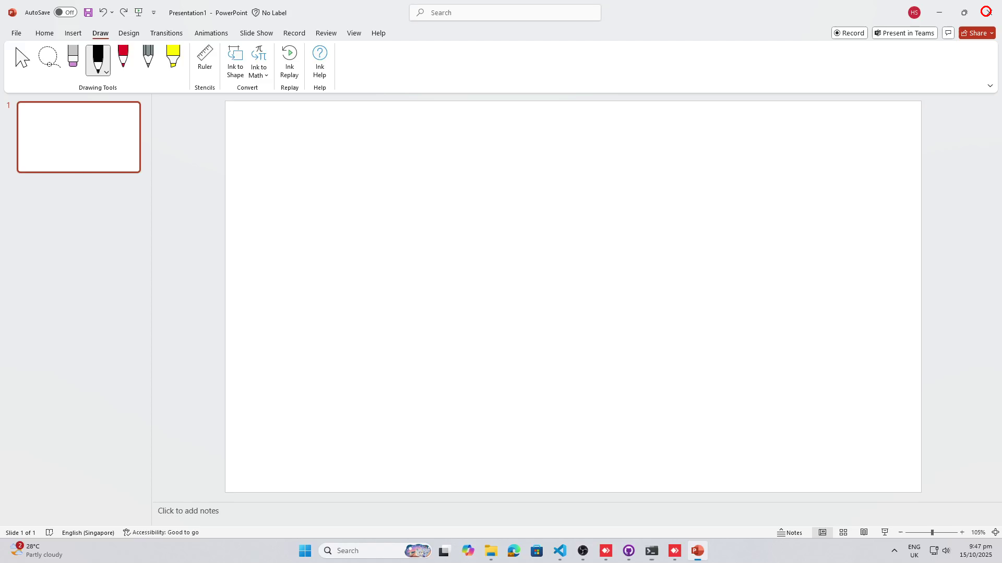
Task: Open Ink Help
Action: click(319, 62)
